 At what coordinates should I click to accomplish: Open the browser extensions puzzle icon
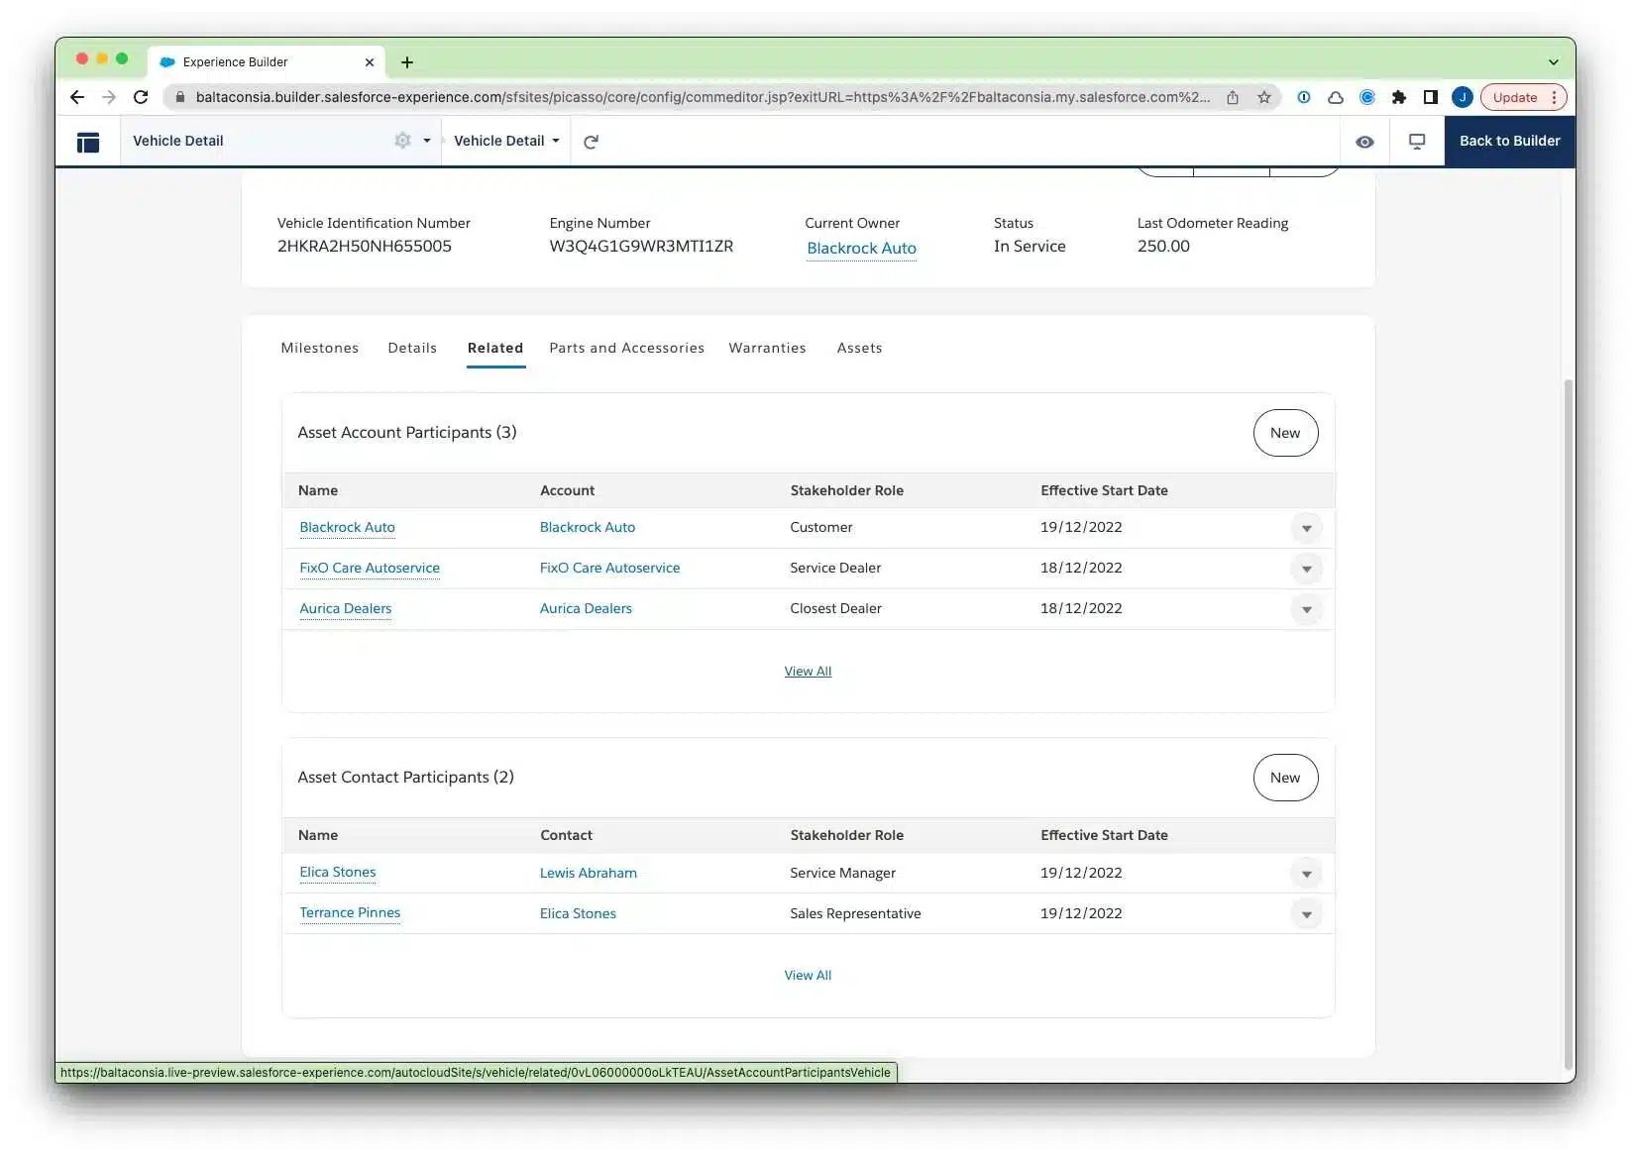[1398, 97]
